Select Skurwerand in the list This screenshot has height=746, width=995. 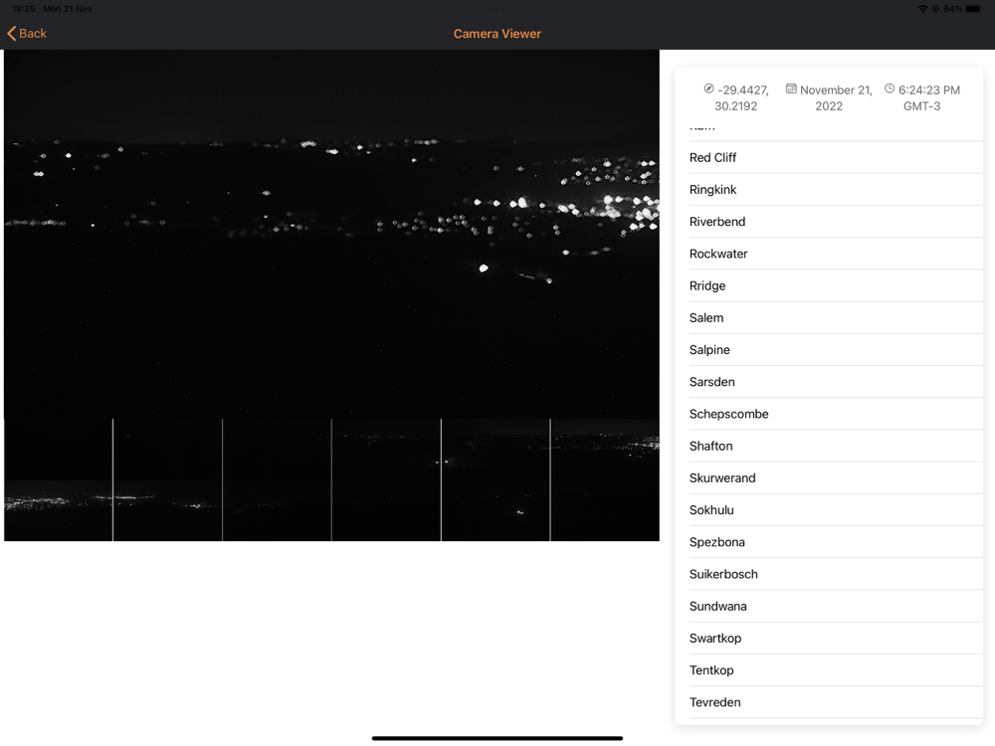[836, 477]
